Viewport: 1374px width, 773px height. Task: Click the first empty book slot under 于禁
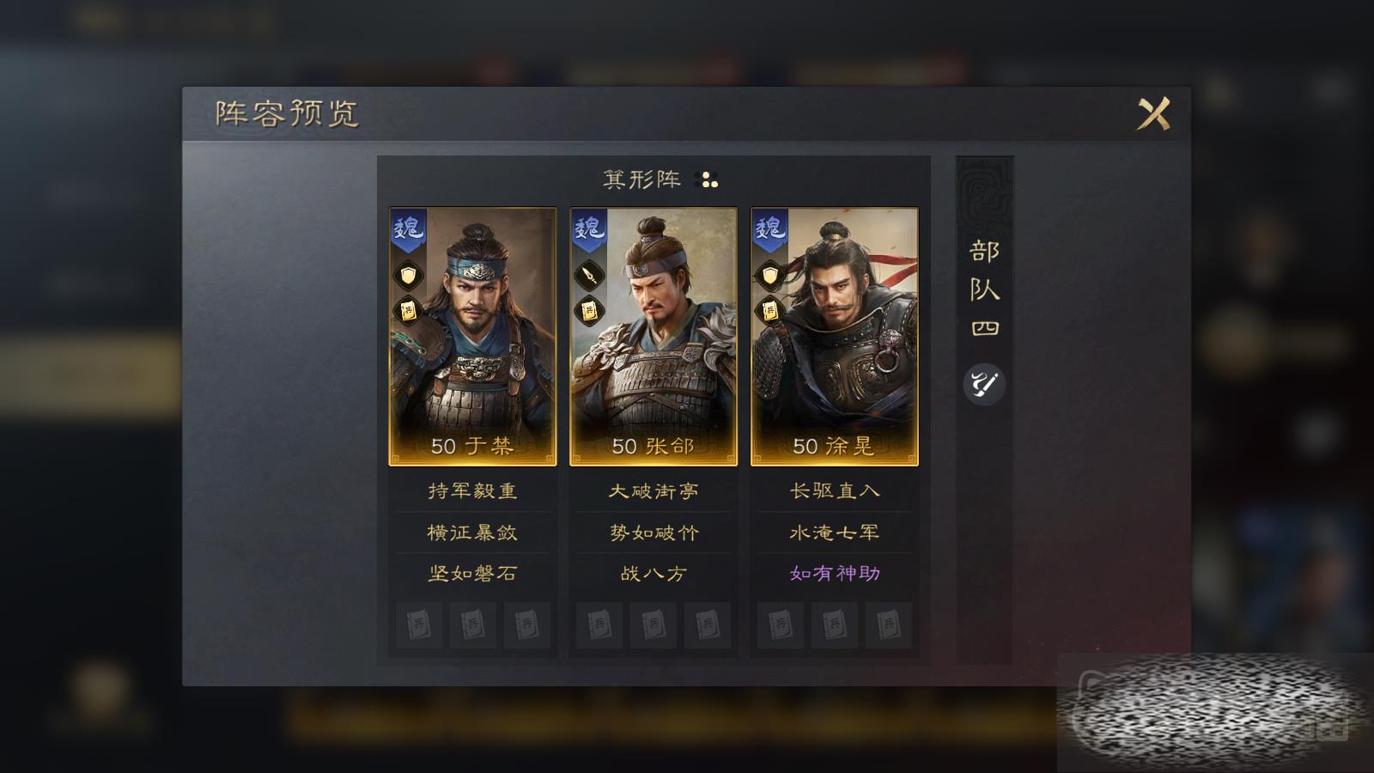coord(419,625)
